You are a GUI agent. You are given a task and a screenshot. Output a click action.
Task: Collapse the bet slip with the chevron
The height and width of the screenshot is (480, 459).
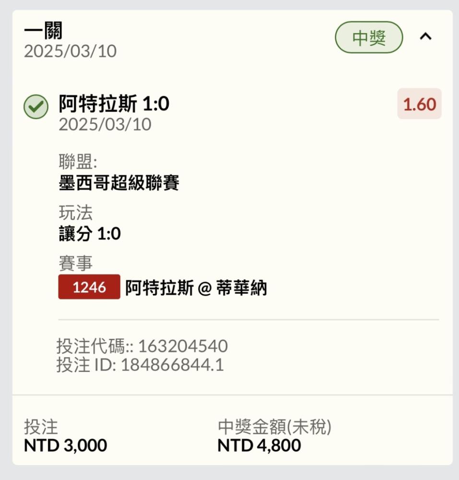[x=425, y=37]
